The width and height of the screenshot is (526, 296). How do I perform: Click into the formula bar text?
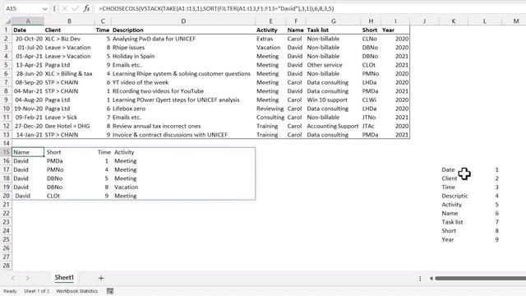click(216, 8)
